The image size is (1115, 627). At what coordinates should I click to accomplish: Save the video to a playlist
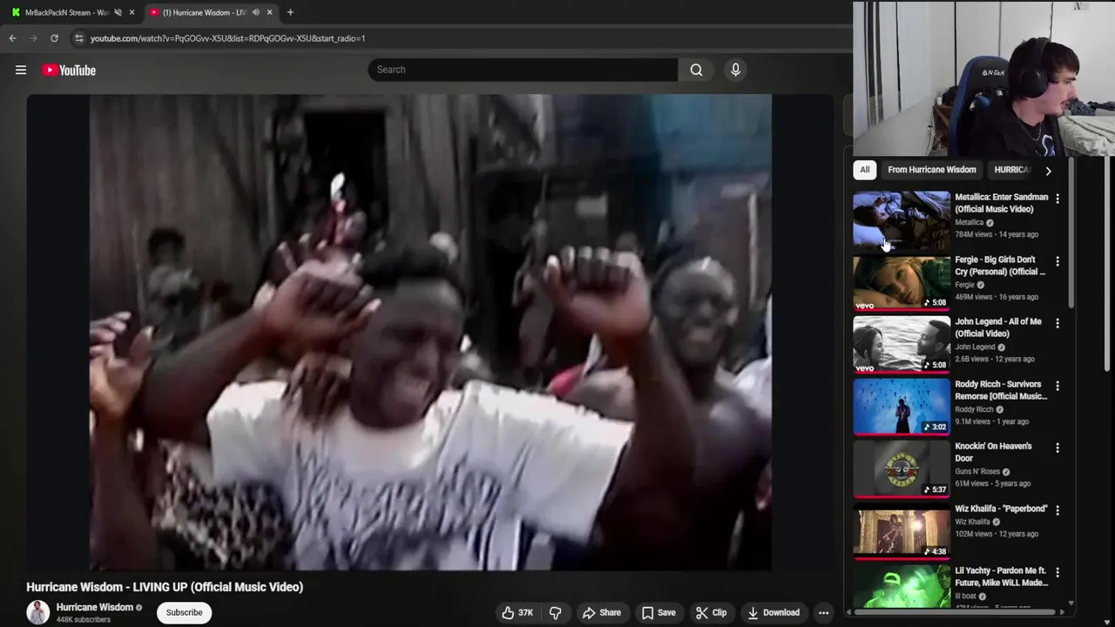pyautogui.click(x=659, y=613)
